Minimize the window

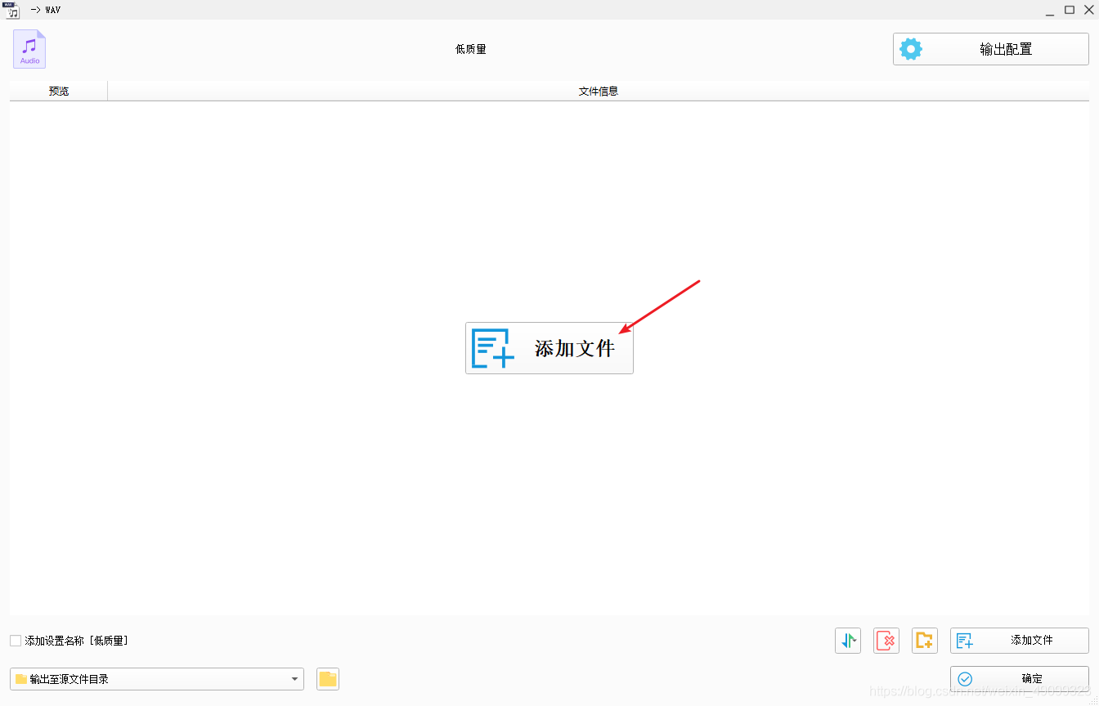pyautogui.click(x=1050, y=10)
